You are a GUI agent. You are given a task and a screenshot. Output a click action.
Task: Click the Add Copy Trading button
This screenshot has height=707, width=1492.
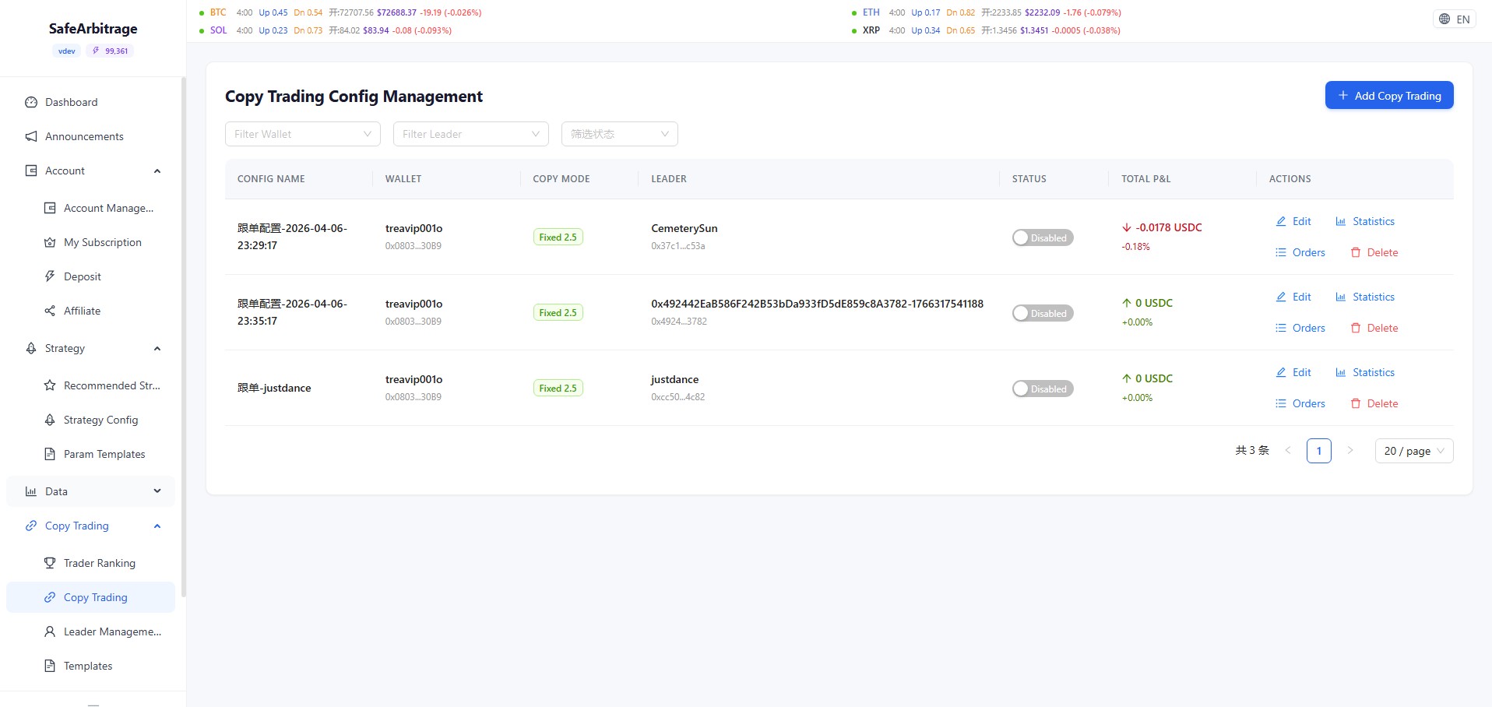click(x=1388, y=95)
